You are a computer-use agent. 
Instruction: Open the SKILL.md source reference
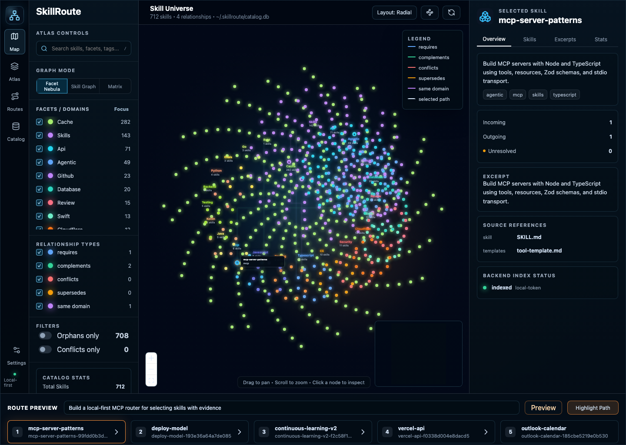[x=529, y=237]
